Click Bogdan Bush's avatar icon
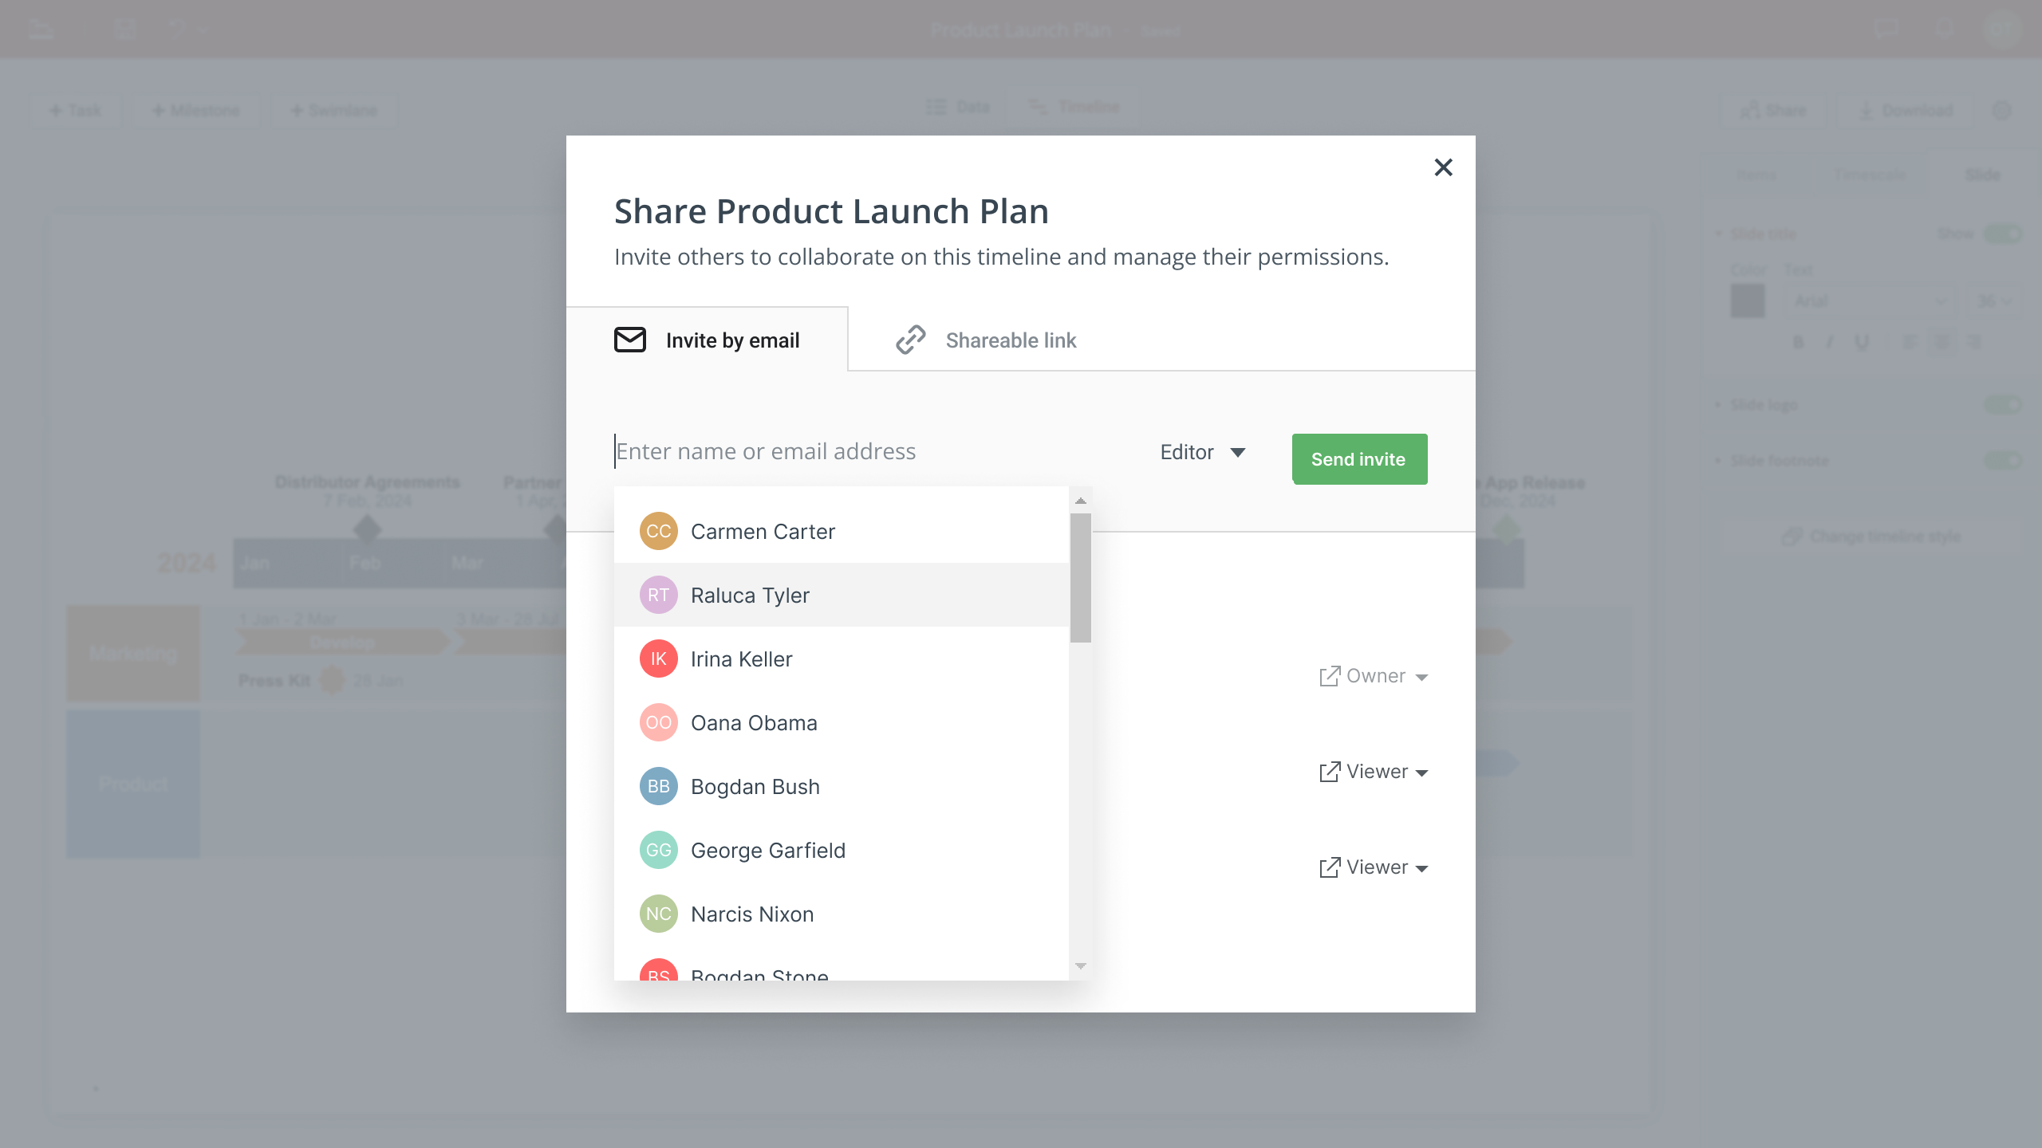The image size is (2042, 1148). click(x=656, y=786)
